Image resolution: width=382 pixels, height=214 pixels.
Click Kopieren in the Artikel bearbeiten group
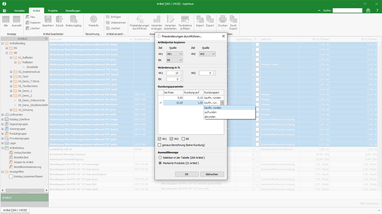[33, 22]
